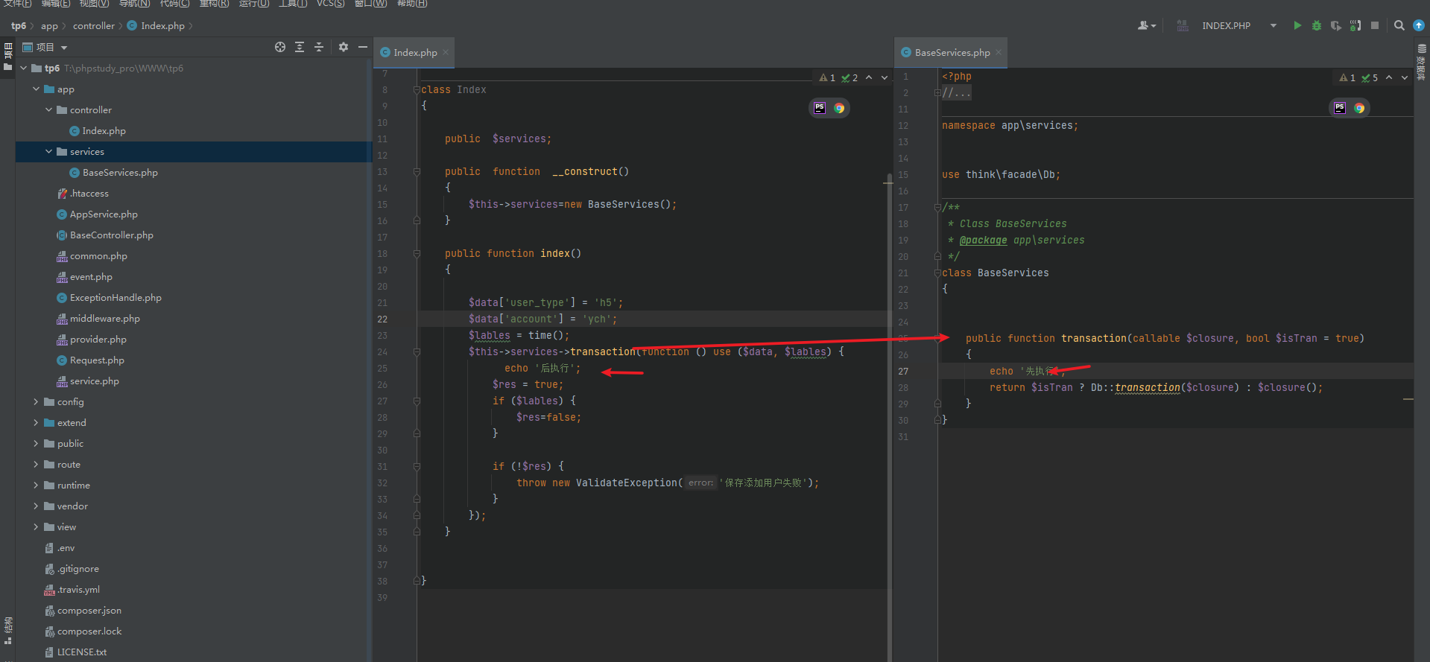This screenshot has width=1430, height=662.
Task: Click the stop process square button
Action: click(x=1375, y=25)
